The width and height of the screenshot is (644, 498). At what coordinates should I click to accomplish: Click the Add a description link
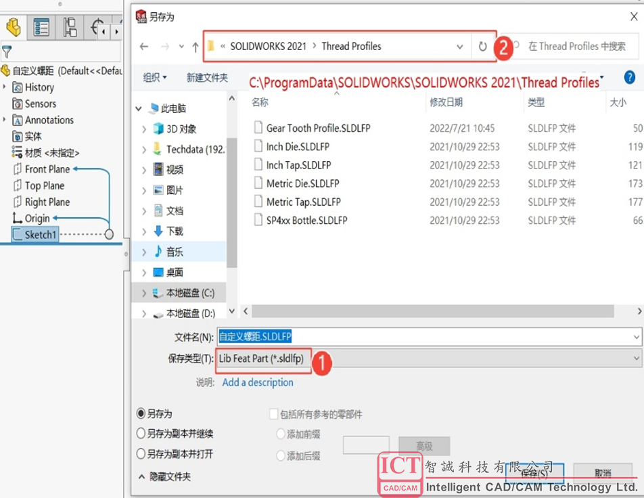(x=258, y=382)
